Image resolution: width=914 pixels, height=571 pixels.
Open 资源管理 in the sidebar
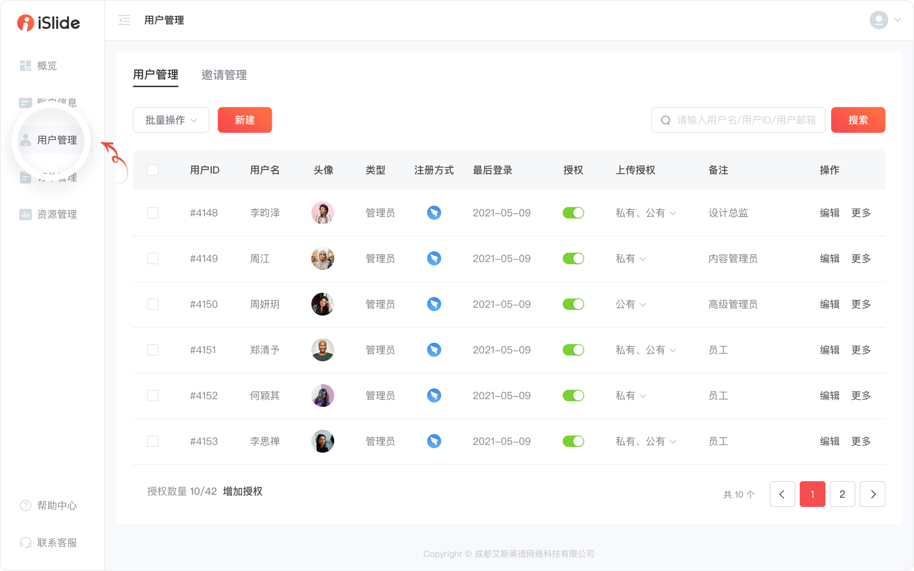[x=56, y=215]
